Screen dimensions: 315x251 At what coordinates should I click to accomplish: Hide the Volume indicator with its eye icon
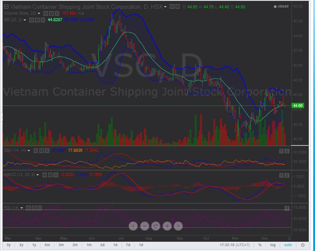pos(46,13)
